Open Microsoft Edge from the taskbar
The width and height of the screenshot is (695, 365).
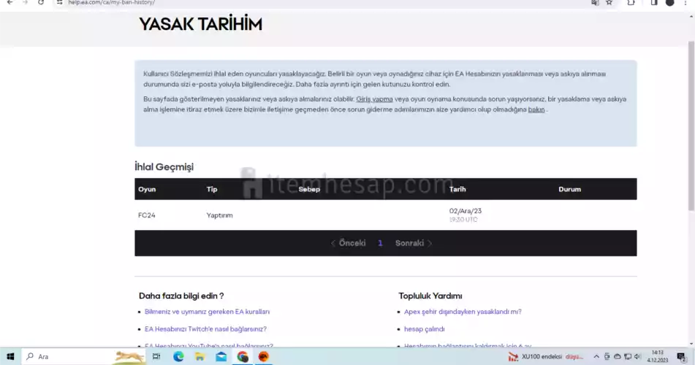coord(178,356)
